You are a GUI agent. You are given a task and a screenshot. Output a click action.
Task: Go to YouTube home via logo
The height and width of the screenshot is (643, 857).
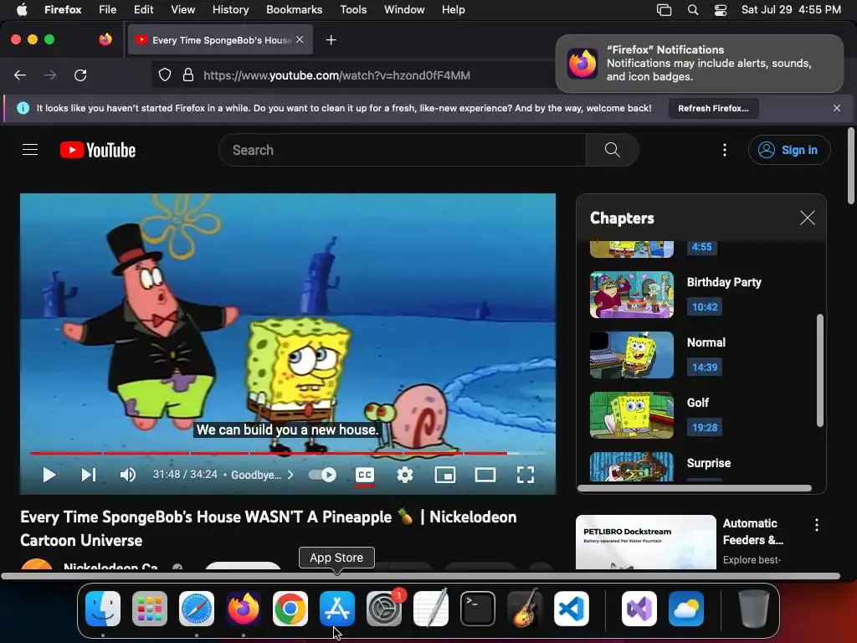pos(98,150)
